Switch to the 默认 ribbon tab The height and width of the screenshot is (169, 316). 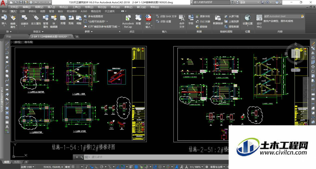(4, 11)
